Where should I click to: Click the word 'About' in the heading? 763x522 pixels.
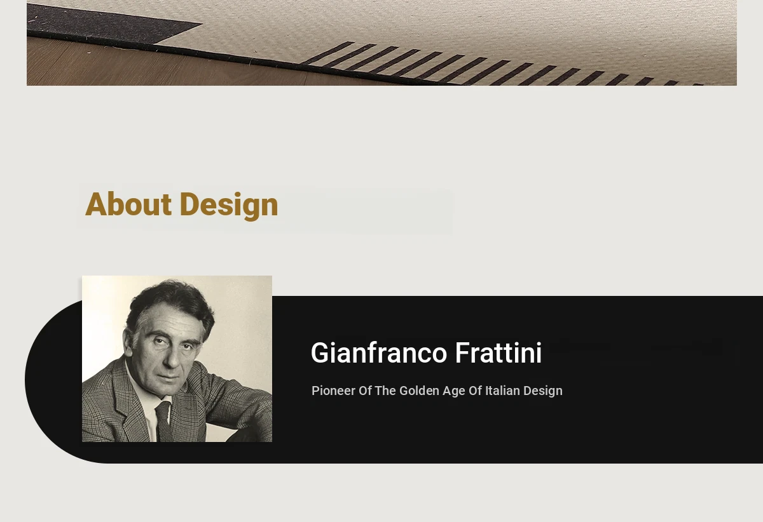tap(128, 204)
